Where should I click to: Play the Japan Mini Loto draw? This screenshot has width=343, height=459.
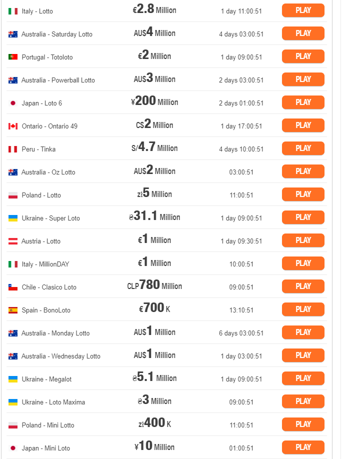pos(303,447)
